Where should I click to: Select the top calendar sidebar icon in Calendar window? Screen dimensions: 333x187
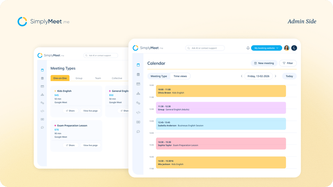pos(138,65)
